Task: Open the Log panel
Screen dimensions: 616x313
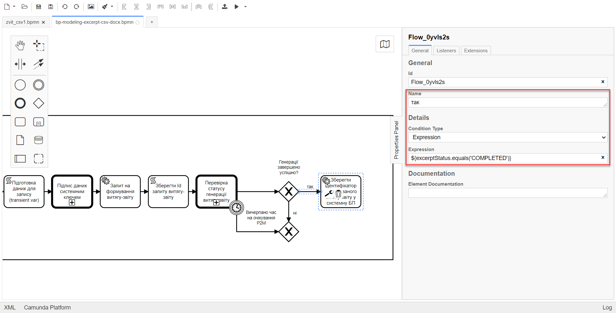Action: (607, 307)
